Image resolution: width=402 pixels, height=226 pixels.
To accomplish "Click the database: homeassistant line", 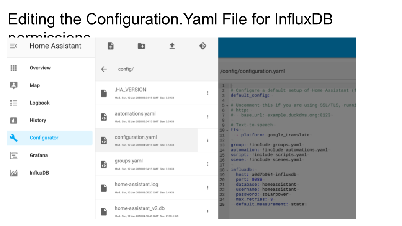I will tap(266, 185).
